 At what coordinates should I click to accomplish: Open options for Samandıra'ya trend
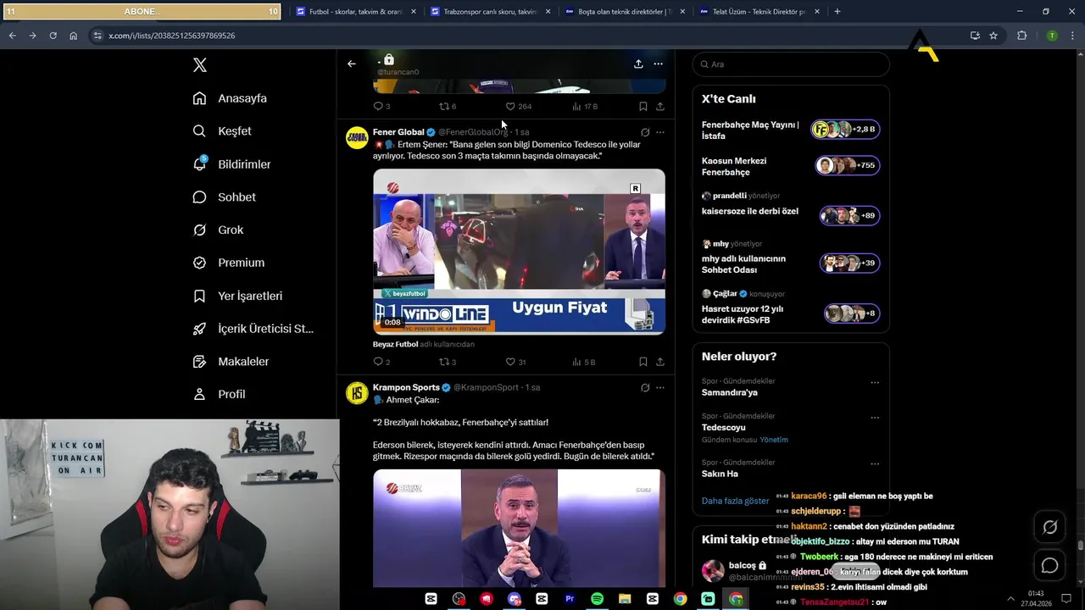875,383
